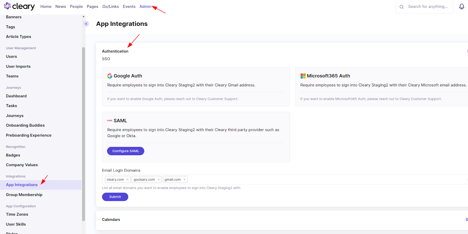Remove the gmail.com domain tag

point(184,180)
